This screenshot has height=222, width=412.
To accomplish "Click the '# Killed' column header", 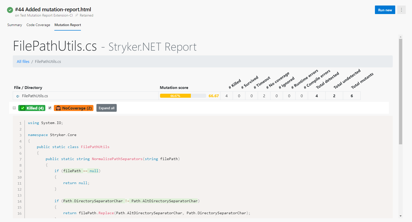I will (235, 84).
